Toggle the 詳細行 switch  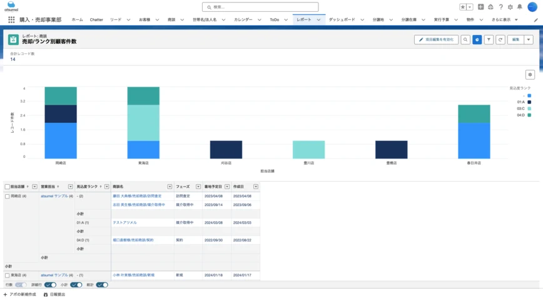[x=50, y=285]
